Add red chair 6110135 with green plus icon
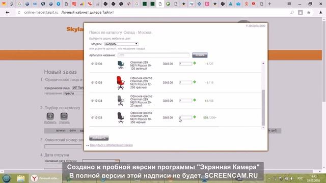This screenshot has height=183, width=326. (x=195, y=82)
